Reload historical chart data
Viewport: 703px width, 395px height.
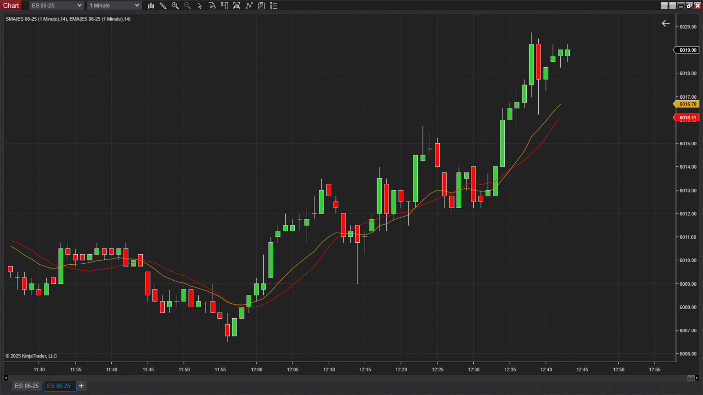click(237, 5)
